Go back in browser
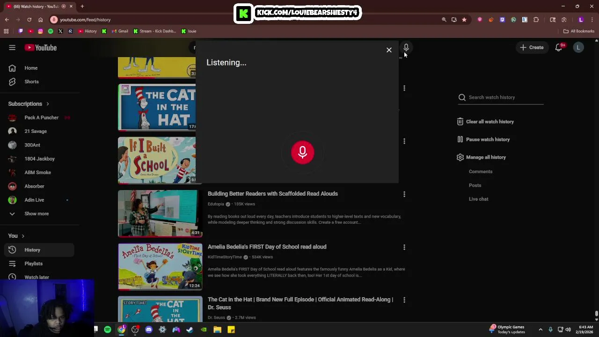Screen dimensions: 599x337 coord(7,20)
